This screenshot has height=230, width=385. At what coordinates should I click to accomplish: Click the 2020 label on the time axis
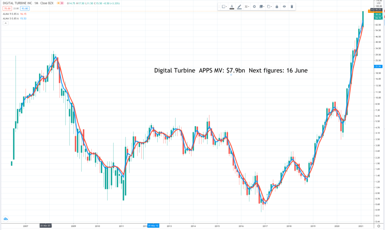[x=337, y=226]
